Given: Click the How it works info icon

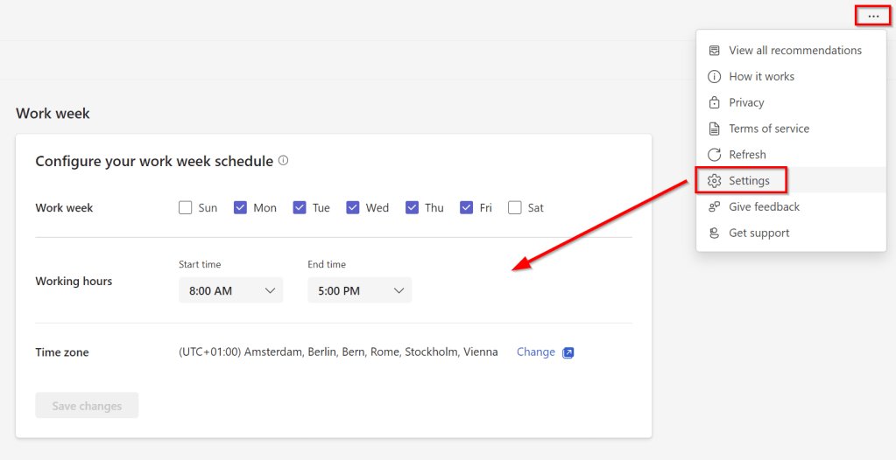Looking at the screenshot, I should click(x=715, y=77).
